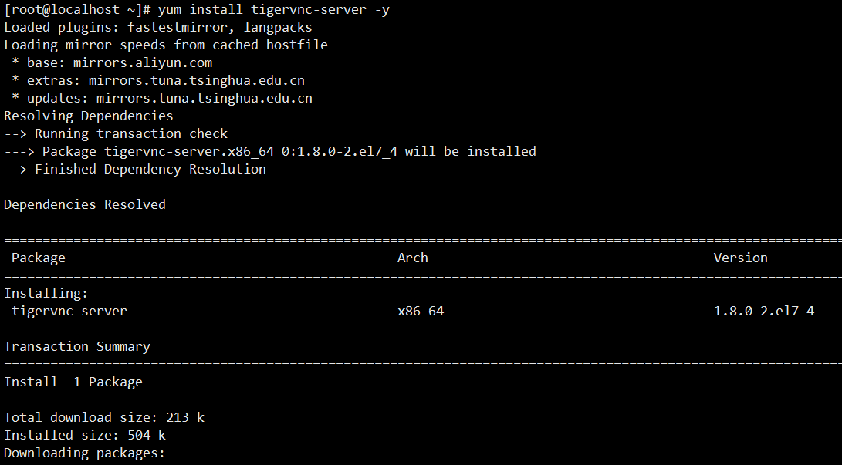Image resolution: width=842 pixels, height=465 pixels.
Task: Click the 'Version' column header
Action: [740, 258]
